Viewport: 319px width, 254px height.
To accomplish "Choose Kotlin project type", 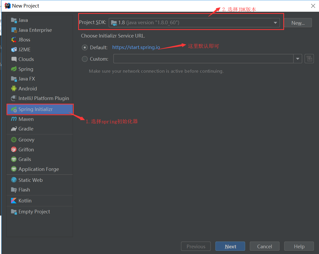I will point(40,201).
